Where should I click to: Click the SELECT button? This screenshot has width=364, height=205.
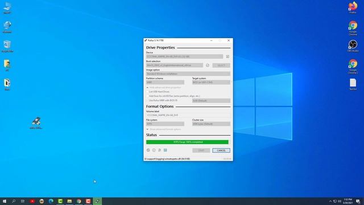tap(221, 65)
